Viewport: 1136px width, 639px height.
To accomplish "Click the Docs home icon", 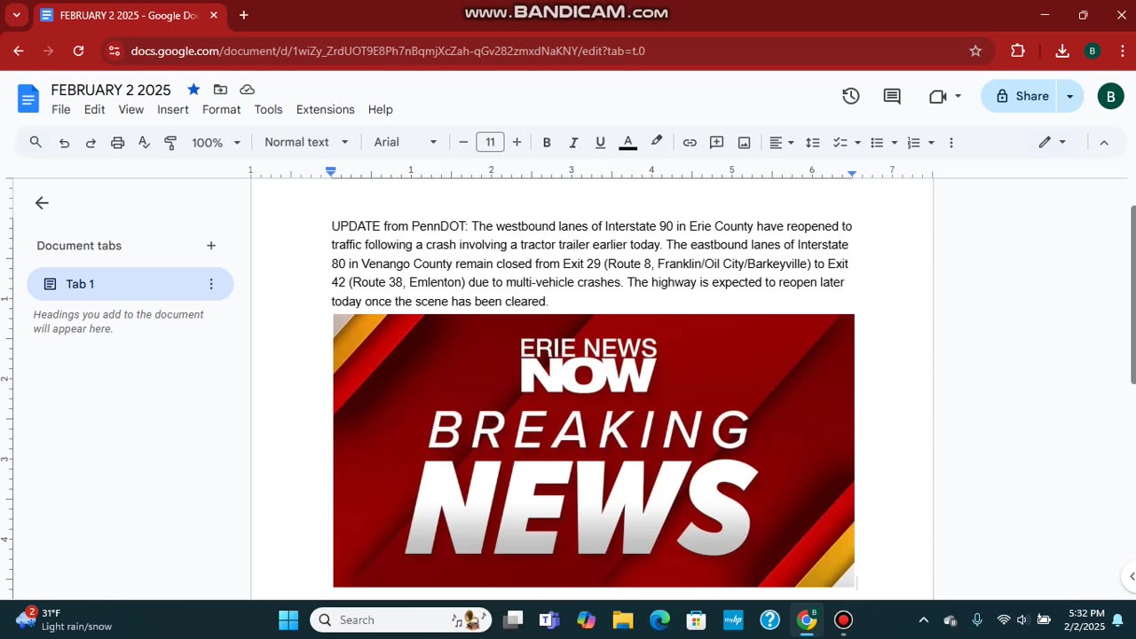I will click(x=28, y=99).
